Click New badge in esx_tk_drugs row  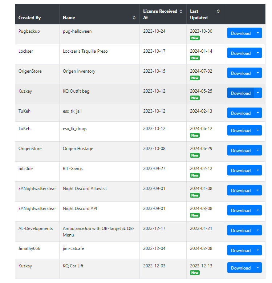click(x=195, y=136)
